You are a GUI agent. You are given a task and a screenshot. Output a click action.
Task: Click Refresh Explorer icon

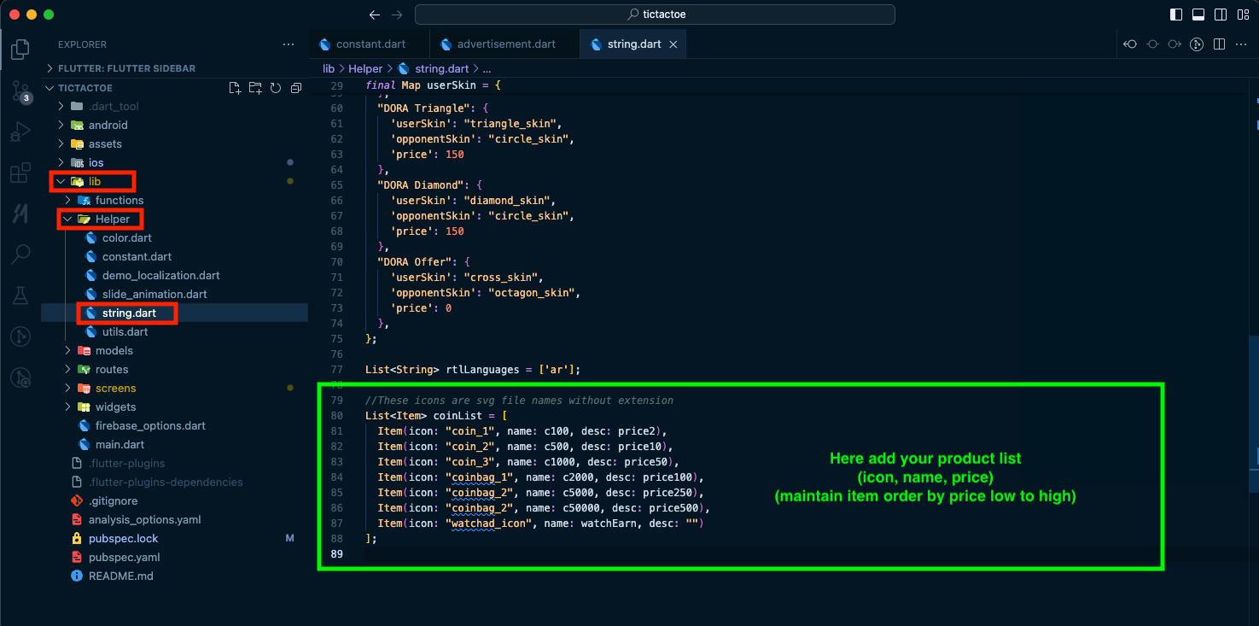(x=276, y=88)
